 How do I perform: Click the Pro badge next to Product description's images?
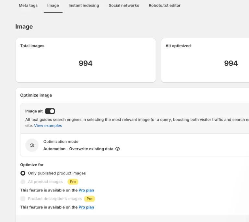coord(89,199)
